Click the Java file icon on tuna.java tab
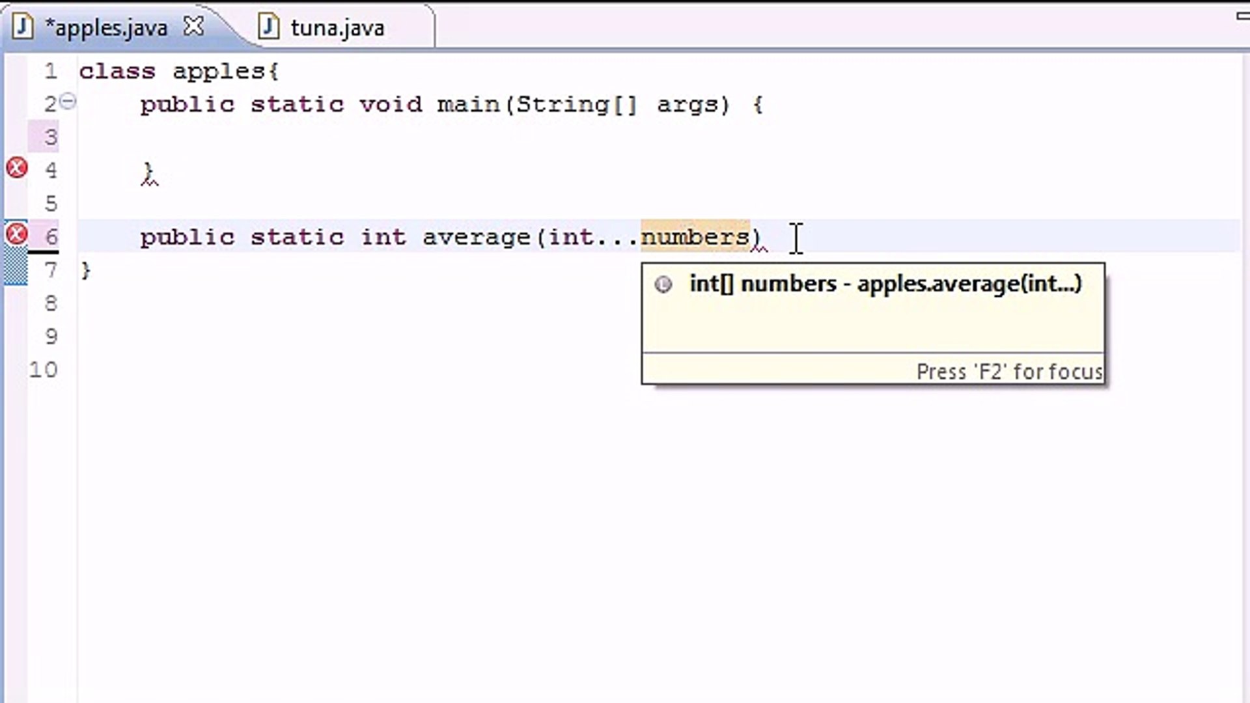Image resolution: width=1250 pixels, height=703 pixels. pos(268,27)
